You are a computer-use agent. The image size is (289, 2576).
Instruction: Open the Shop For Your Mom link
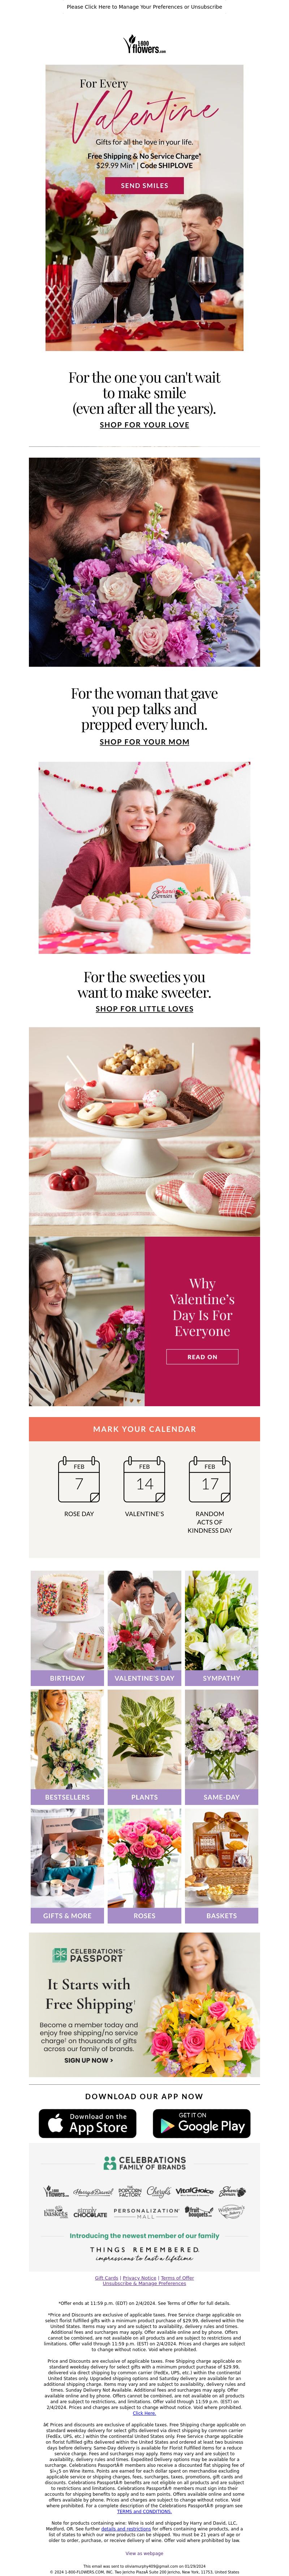point(144,742)
